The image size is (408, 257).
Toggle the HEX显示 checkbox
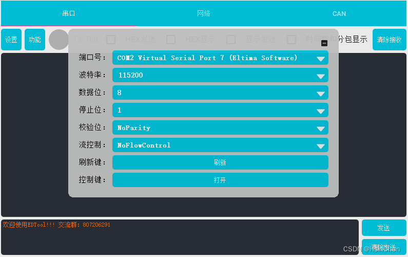[171, 40]
